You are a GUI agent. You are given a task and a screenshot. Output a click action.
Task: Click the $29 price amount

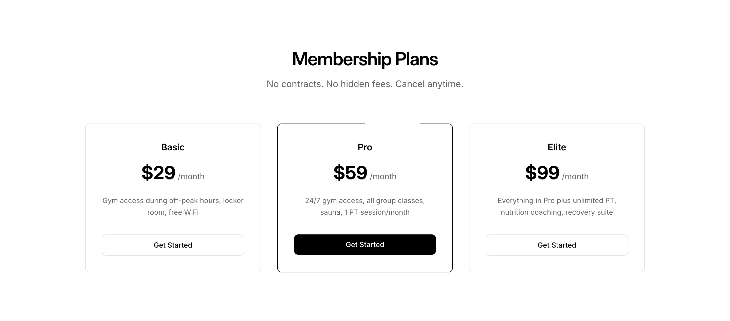158,173
